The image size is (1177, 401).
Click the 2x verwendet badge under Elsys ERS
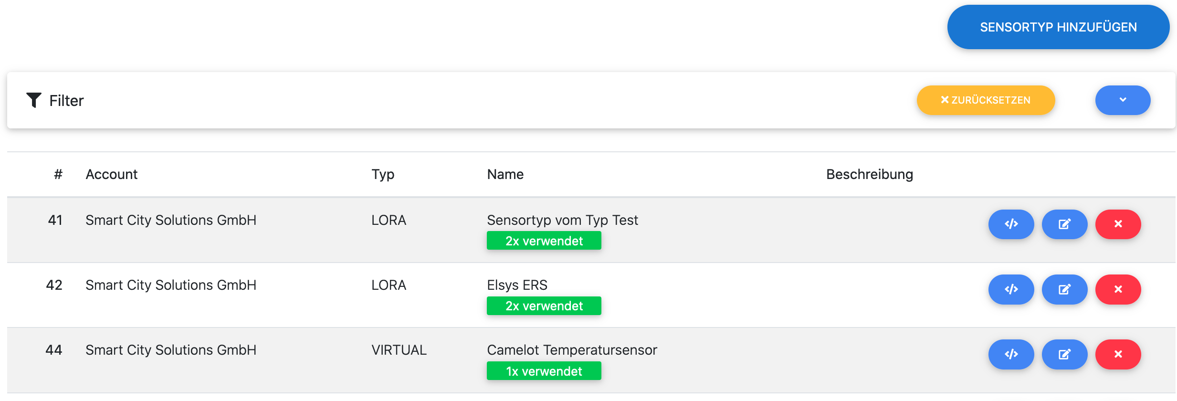pyautogui.click(x=544, y=306)
